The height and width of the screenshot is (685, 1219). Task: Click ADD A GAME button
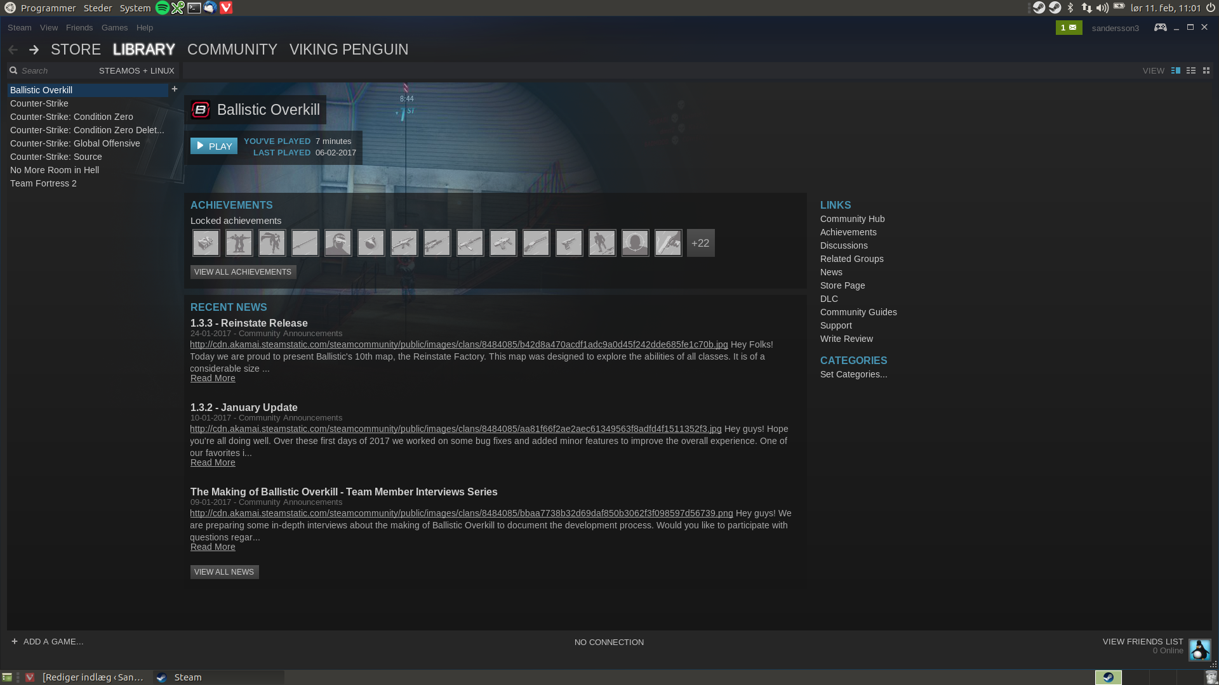point(48,641)
